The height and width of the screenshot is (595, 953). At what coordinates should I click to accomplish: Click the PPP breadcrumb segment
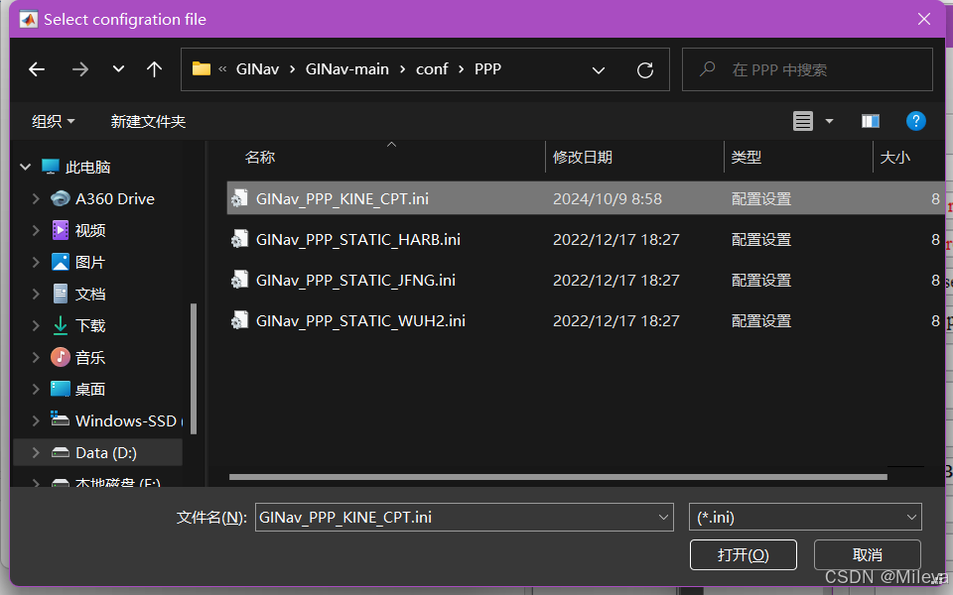(488, 69)
